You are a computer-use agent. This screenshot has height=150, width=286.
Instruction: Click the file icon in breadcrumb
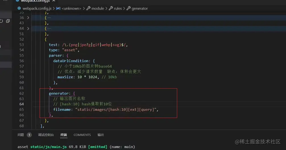(19, 8)
